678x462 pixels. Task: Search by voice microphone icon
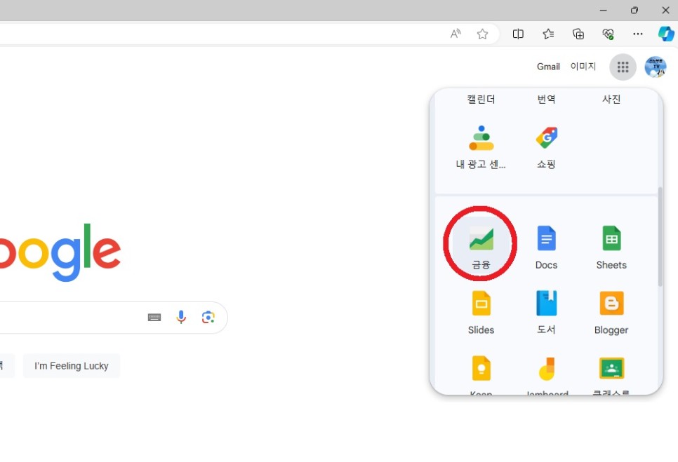(181, 318)
